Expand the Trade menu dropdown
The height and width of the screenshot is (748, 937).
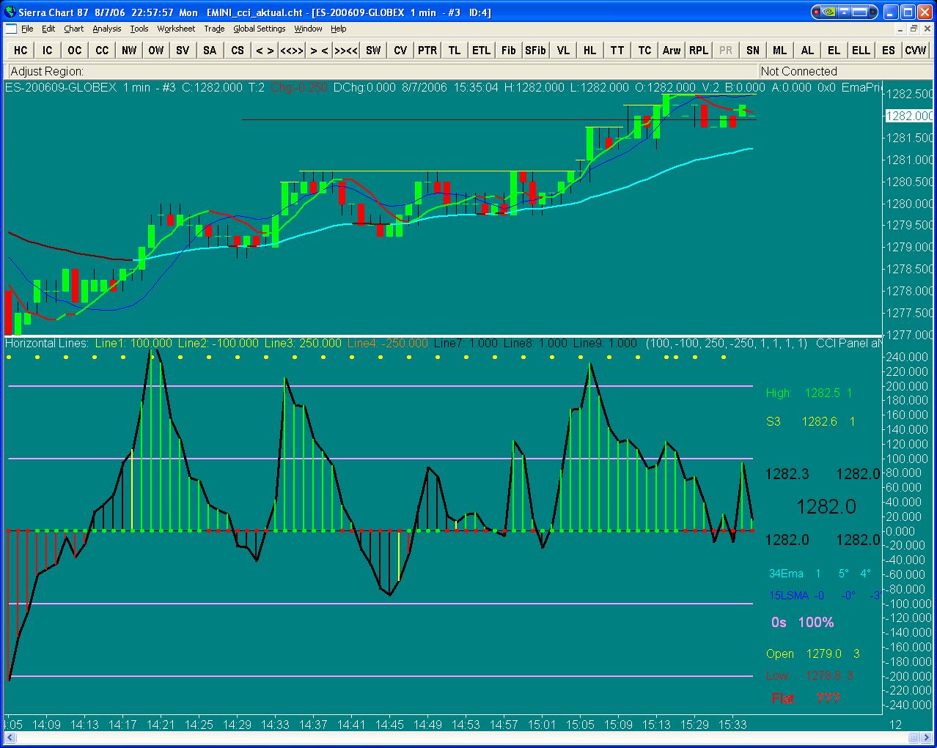tap(214, 29)
